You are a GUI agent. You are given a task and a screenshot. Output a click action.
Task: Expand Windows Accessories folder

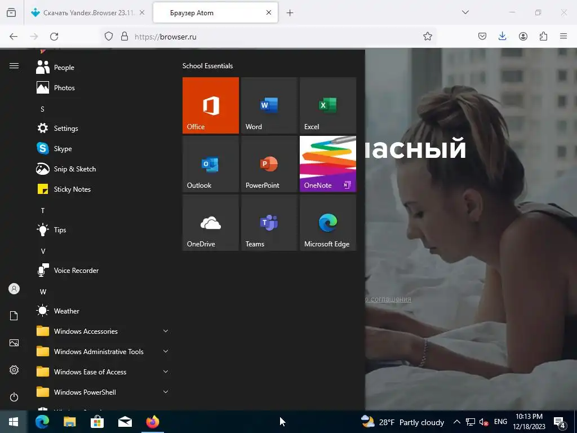click(x=103, y=331)
